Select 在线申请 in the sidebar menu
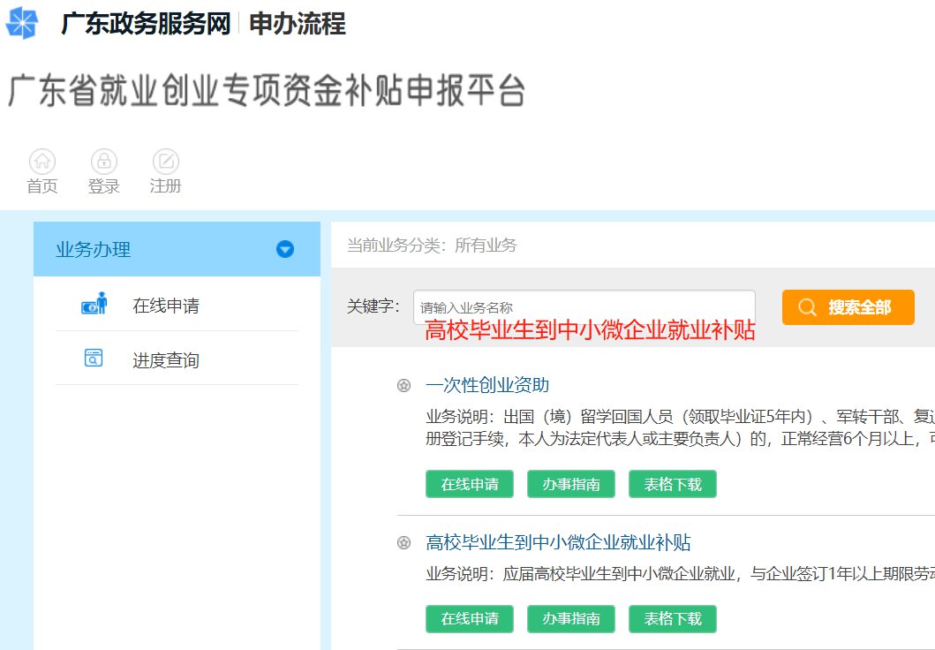The width and height of the screenshot is (935, 650). pos(166,306)
